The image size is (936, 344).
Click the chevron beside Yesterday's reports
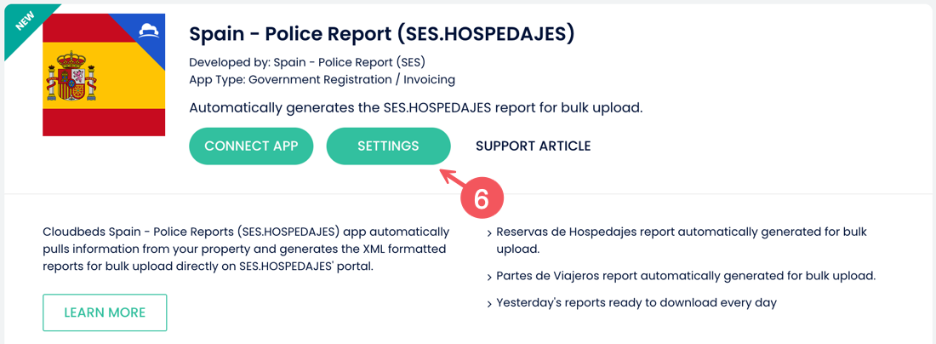[490, 305]
